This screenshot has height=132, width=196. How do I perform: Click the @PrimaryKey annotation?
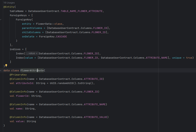click(18, 75)
